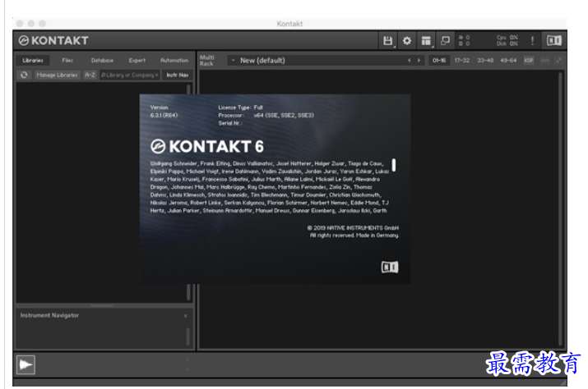Toggle the KSP script editor button
588x389 pixels.
click(x=528, y=60)
